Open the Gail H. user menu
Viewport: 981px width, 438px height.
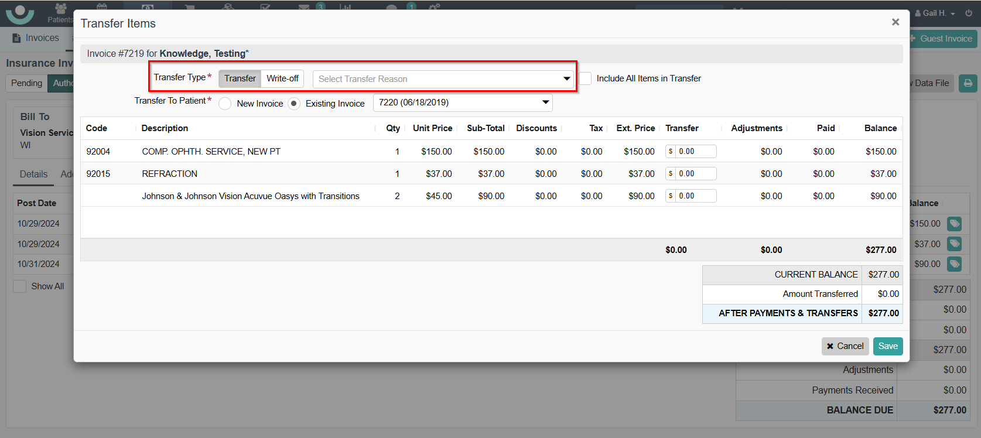coord(935,13)
